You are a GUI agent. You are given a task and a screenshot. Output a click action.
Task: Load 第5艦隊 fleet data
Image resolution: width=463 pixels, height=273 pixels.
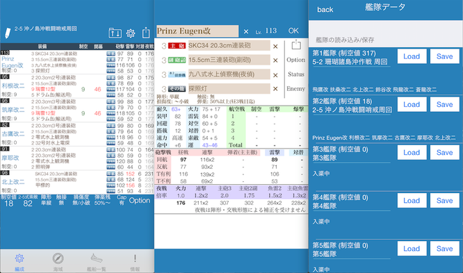coord(412,249)
